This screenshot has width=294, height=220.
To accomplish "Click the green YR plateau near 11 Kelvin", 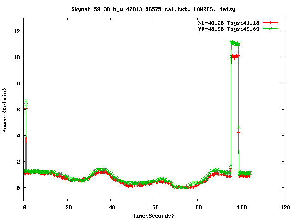I will (x=235, y=44).
